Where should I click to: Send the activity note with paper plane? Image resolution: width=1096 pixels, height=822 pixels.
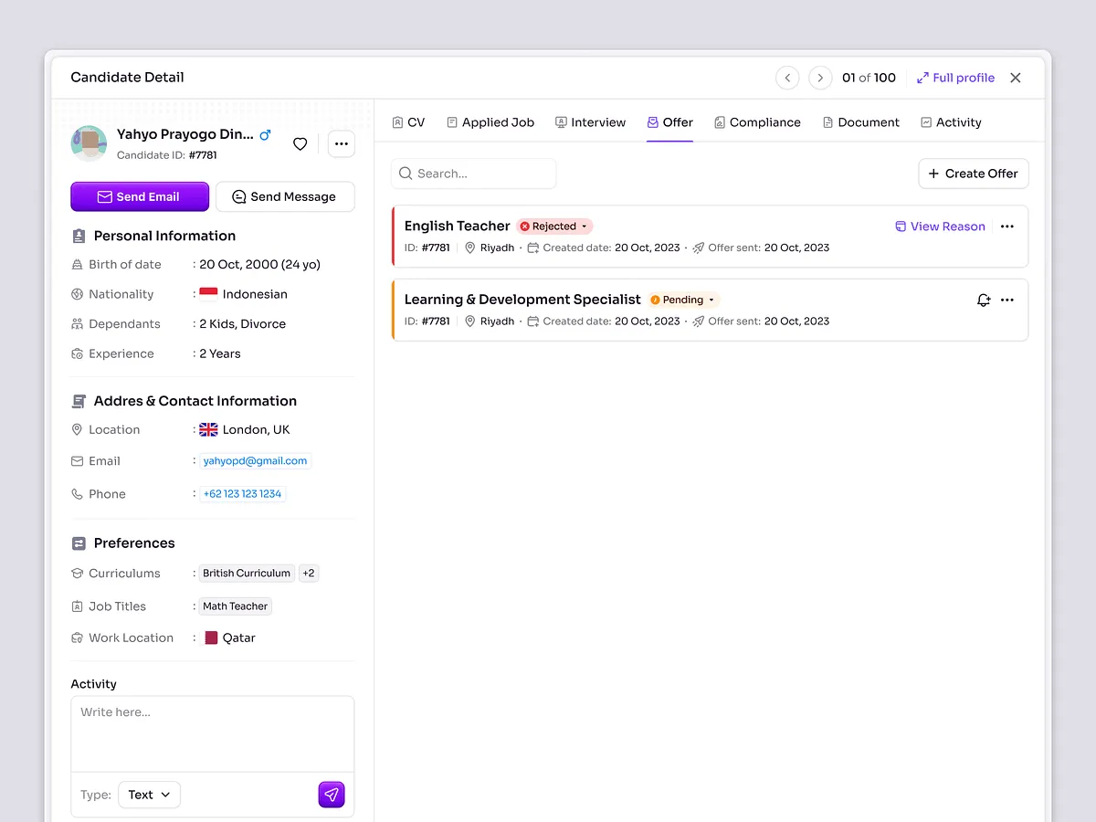coord(332,795)
